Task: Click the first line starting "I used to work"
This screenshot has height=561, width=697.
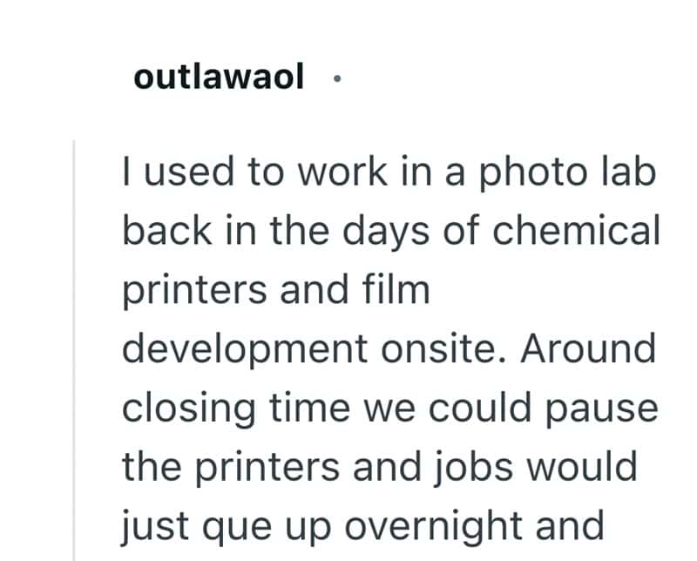Action: 389,172
